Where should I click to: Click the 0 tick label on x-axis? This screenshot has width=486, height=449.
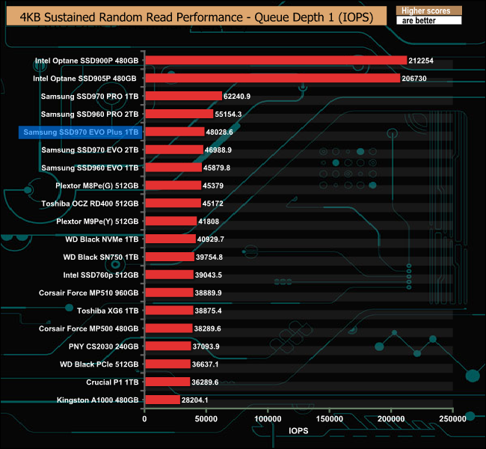pyautogui.click(x=144, y=419)
